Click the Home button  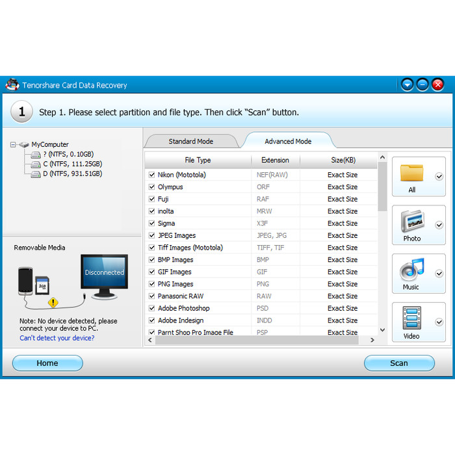(47, 363)
